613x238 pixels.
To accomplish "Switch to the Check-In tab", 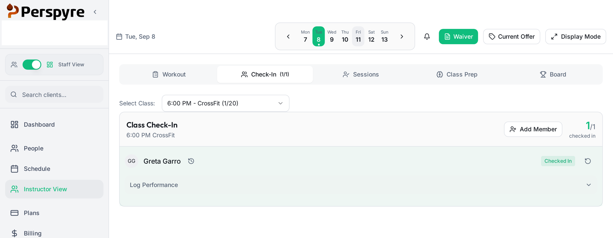I will point(265,74).
